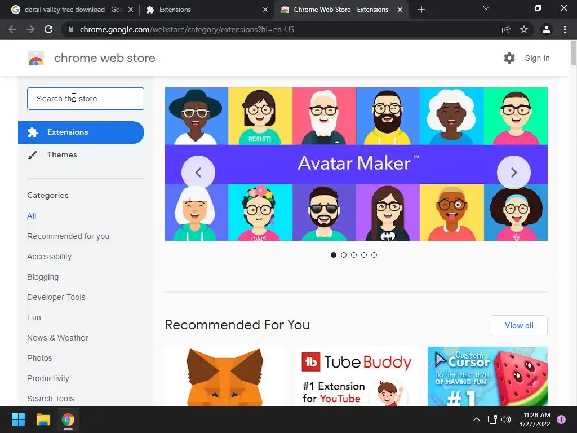Select Extensions in the sidebar
Screen dimensions: 577x433
(81, 132)
